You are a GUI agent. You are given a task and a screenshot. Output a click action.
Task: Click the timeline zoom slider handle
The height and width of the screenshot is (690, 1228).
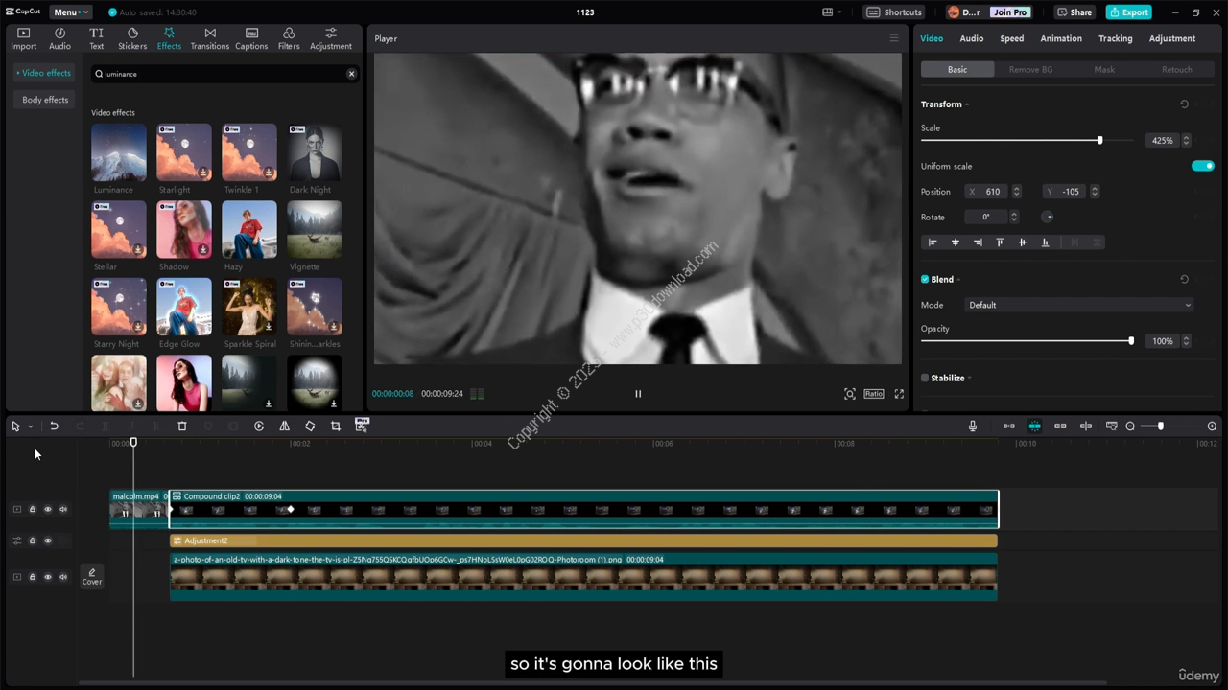1160,426
